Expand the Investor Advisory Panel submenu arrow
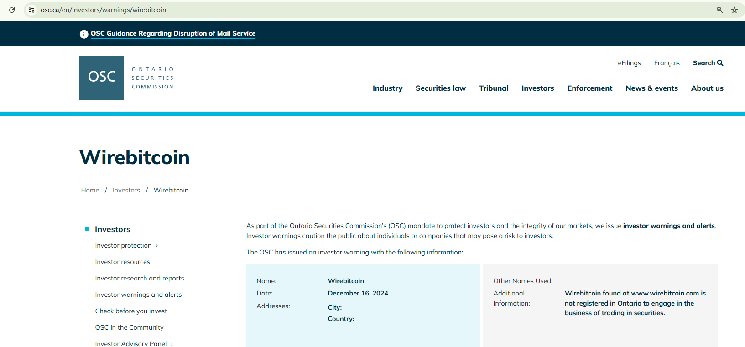 (172, 344)
